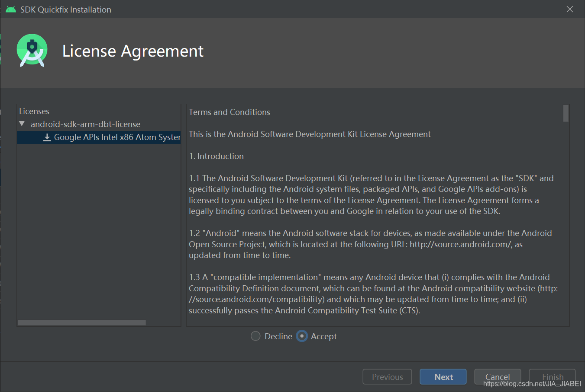This screenshot has height=392, width=585.
Task: Select Google APIs Intel x86 Atom System item
Action: [x=99, y=137]
